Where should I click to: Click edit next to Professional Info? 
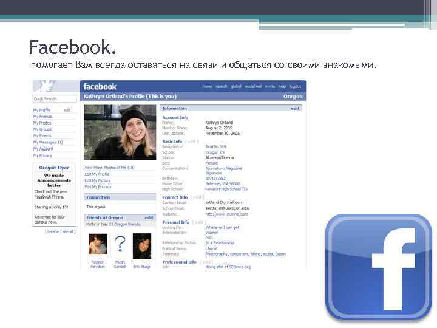[206, 262]
